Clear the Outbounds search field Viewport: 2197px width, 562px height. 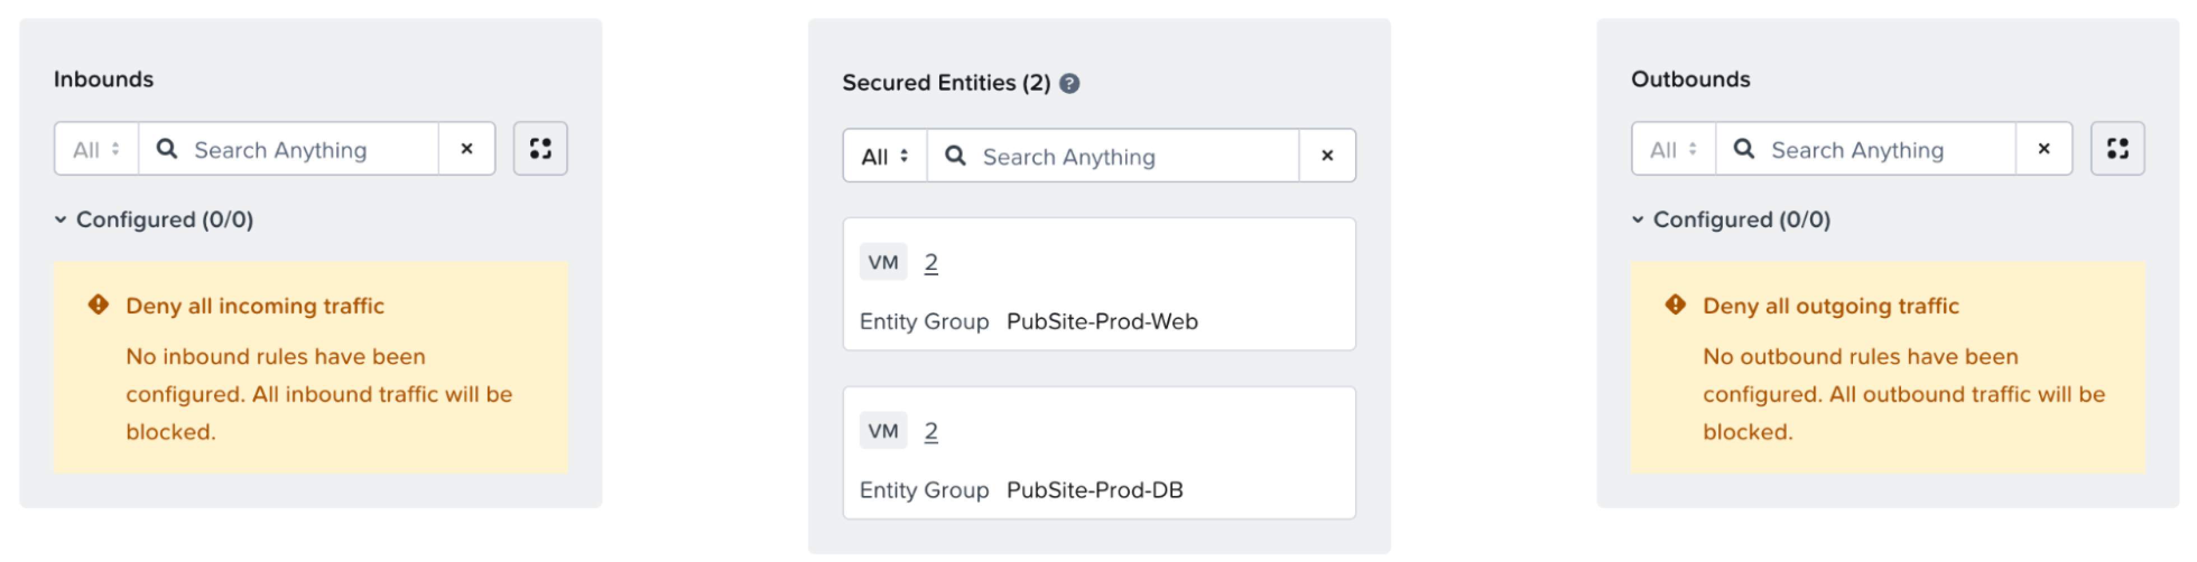click(x=2043, y=149)
